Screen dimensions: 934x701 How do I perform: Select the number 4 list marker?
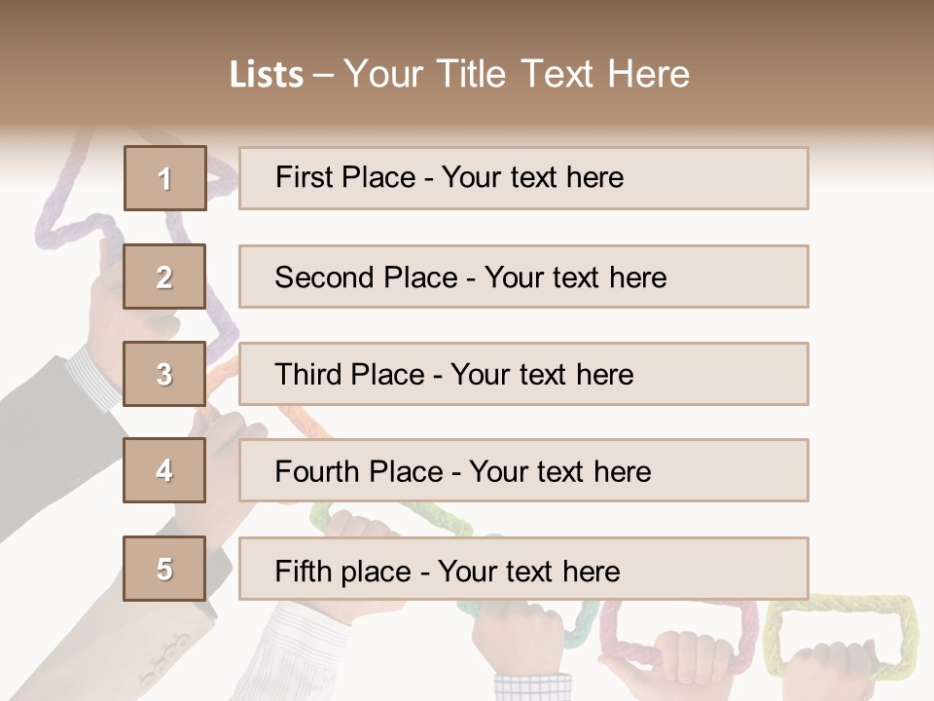pos(164,470)
